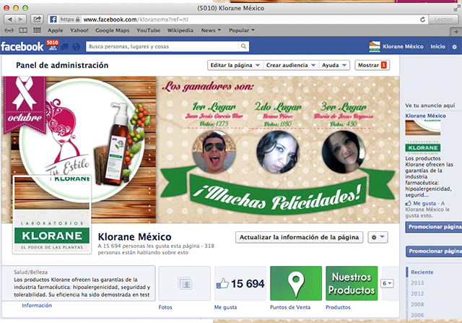Click the Mostrar button
This screenshot has height=323, width=462.
[x=372, y=65]
